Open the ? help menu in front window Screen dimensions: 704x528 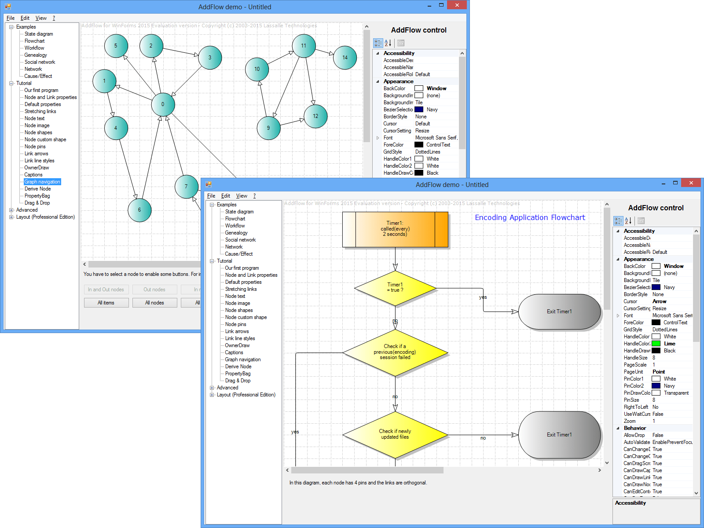254,196
